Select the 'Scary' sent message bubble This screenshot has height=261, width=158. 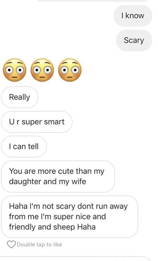(x=134, y=40)
